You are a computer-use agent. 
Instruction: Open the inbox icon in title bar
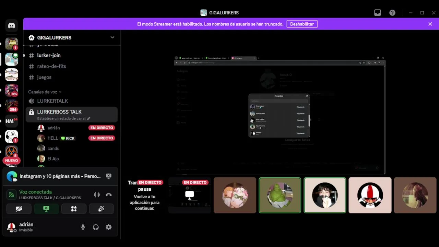click(378, 13)
